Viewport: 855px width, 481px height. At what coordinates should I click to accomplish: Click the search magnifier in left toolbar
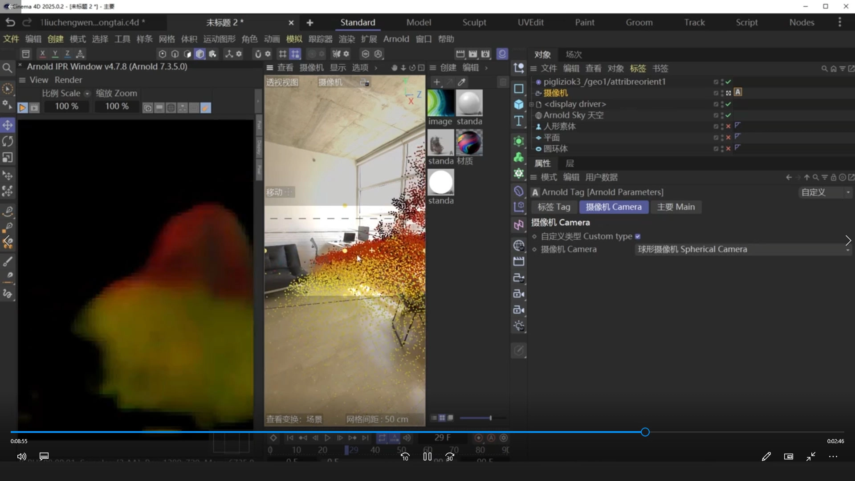pos(7,68)
